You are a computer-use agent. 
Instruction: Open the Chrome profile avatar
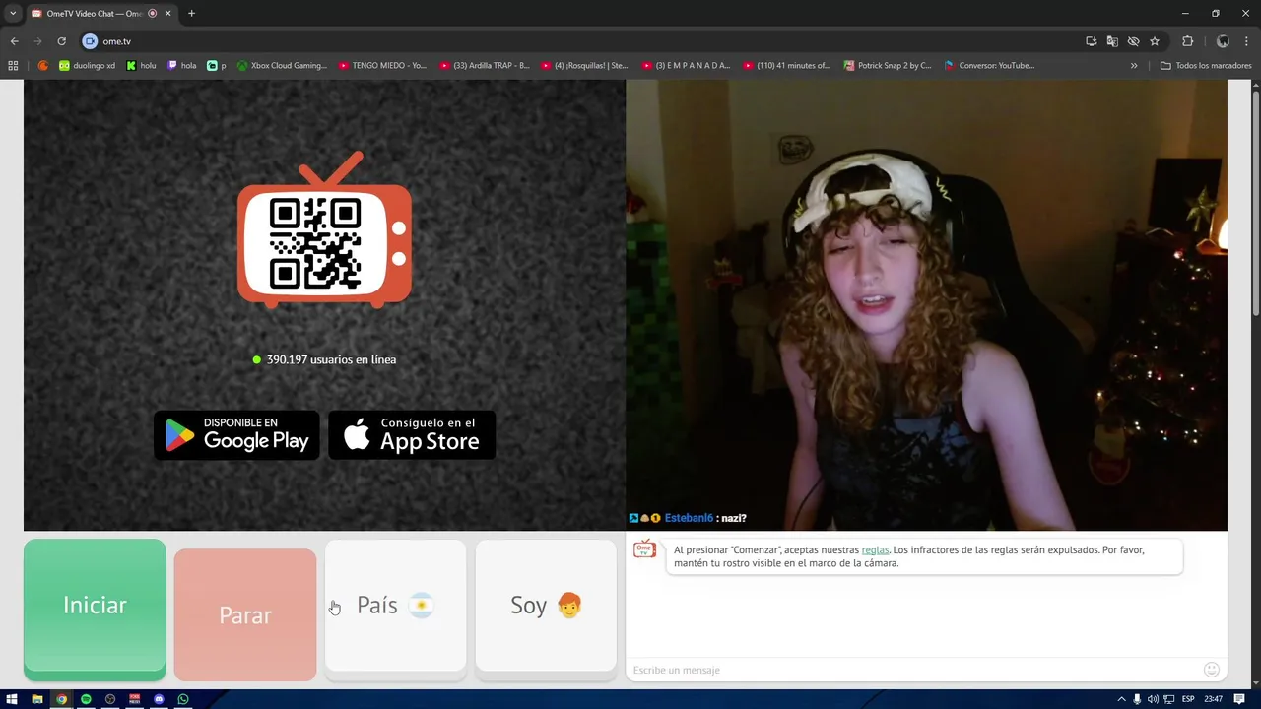(x=1223, y=41)
